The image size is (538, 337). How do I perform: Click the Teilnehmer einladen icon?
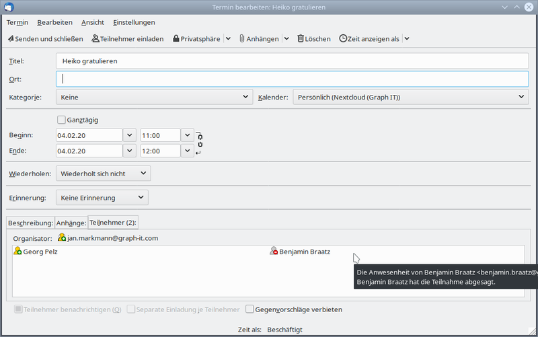coord(95,38)
